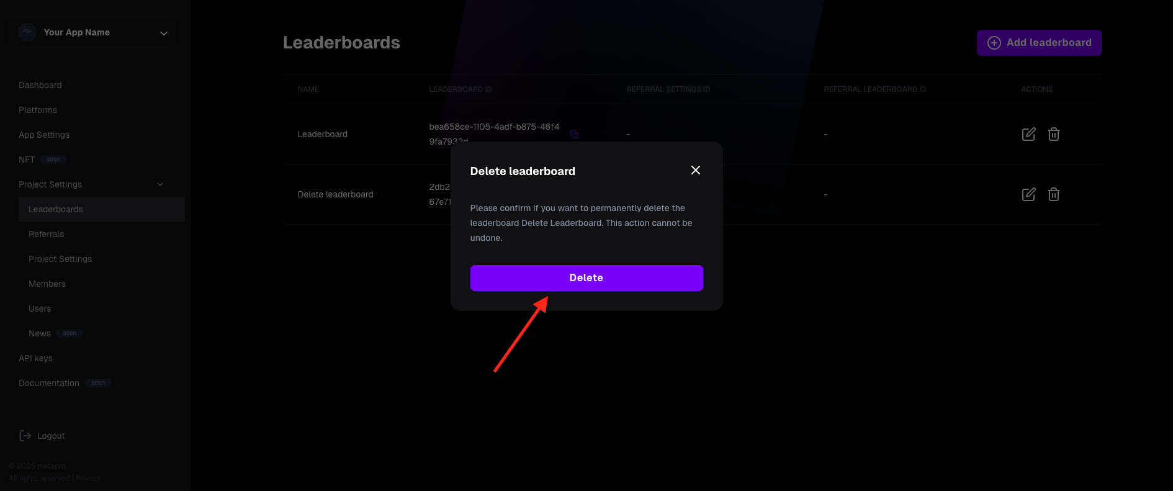Open the Your App Name dropdown
The image size is (1173, 491).
pos(92,32)
